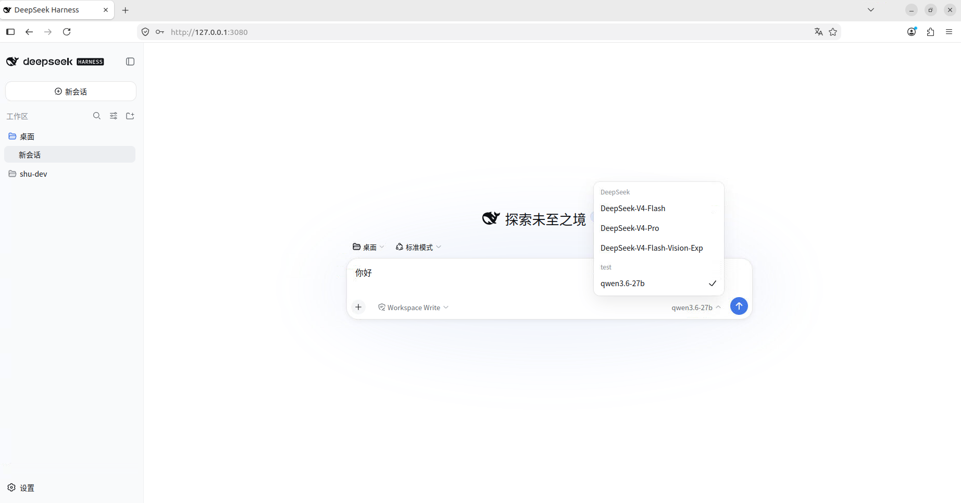Add a new workspace folder icon
The width and height of the screenshot is (961, 503).
[x=130, y=116]
